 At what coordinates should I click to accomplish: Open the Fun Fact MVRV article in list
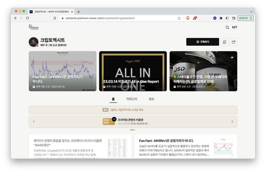click(x=166, y=141)
